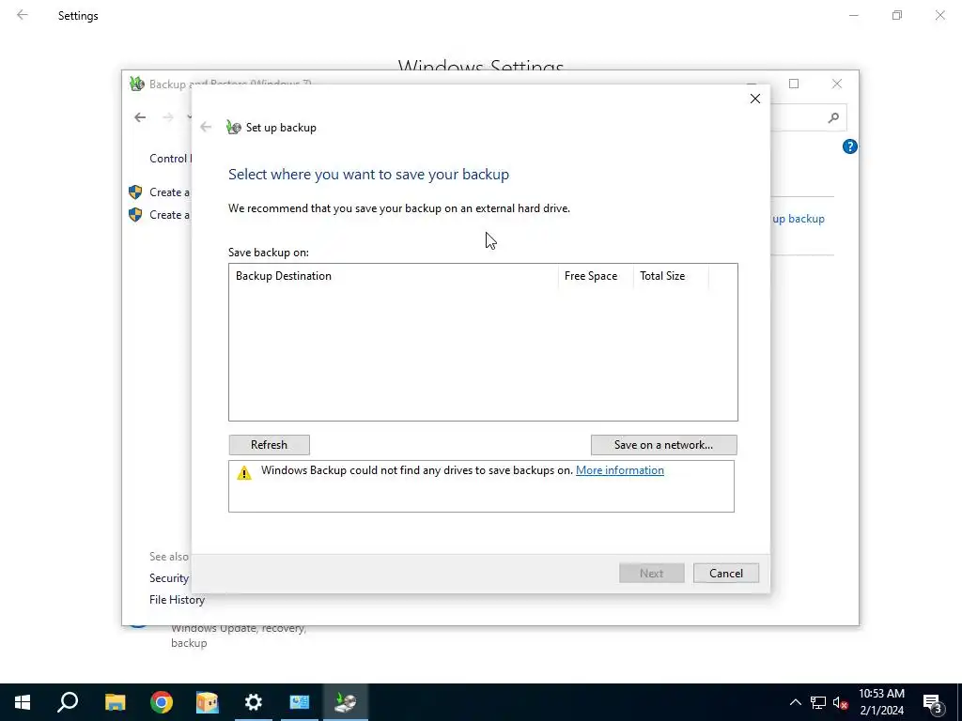Maximize the Backup and Restore window
The image size is (962, 721).
[794, 84]
